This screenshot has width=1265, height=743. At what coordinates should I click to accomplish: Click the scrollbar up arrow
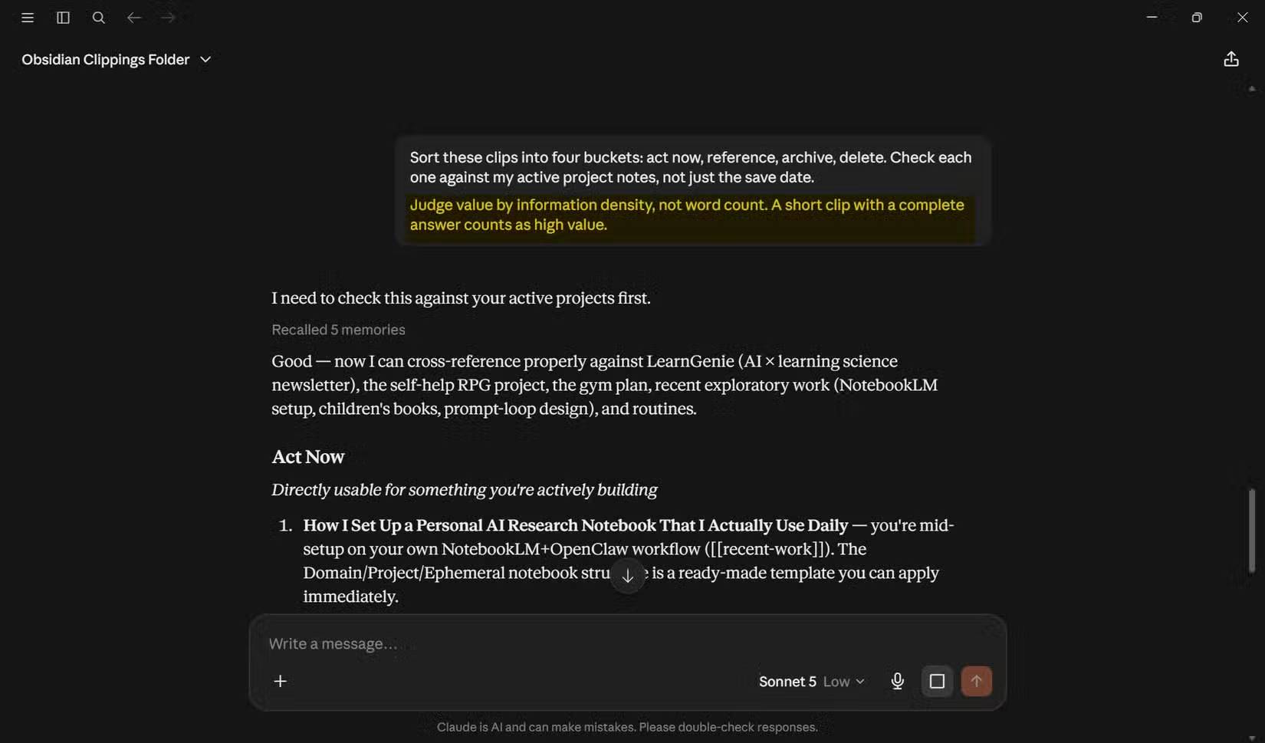tap(1252, 89)
